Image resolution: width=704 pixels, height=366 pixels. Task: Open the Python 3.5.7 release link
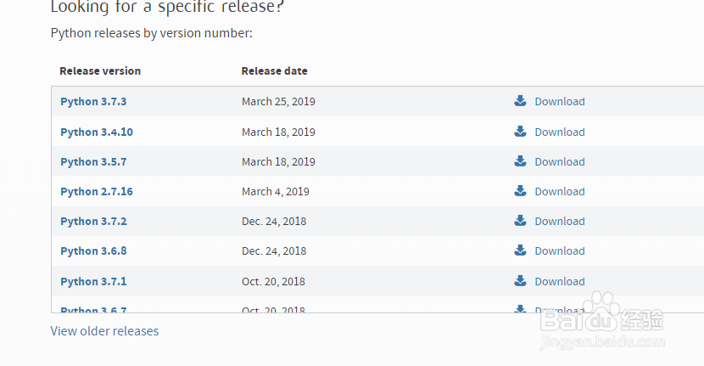(93, 162)
